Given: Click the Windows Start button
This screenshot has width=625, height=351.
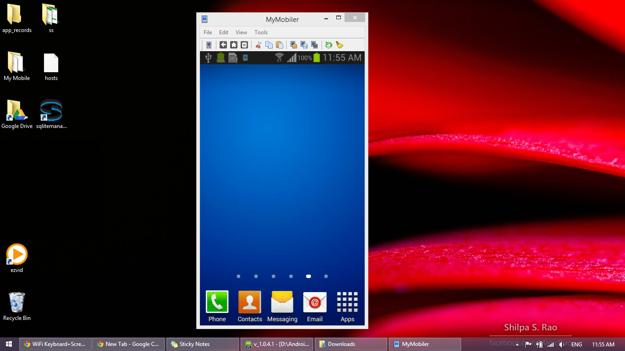Looking at the screenshot, I should [x=9, y=344].
